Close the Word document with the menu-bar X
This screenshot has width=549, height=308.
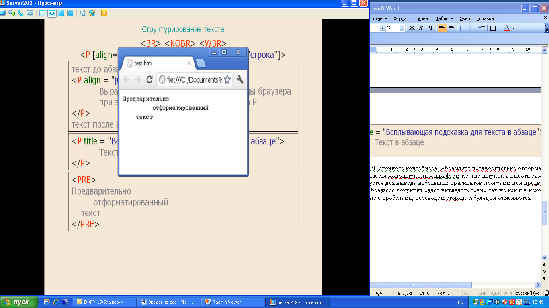(545, 18)
